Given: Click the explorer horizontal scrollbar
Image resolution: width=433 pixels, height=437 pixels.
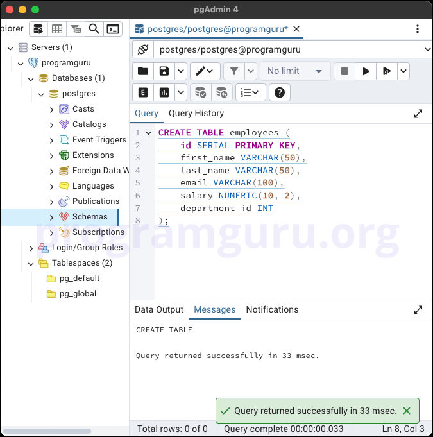Looking at the screenshot, I should (47, 431).
